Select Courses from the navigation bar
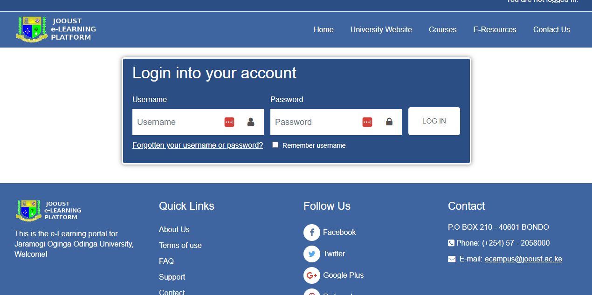 pyautogui.click(x=442, y=29)
